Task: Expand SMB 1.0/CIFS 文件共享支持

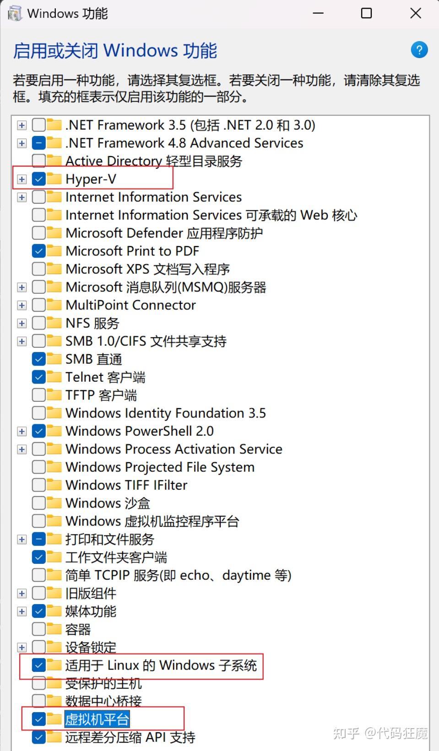Action: coord(21,340)
